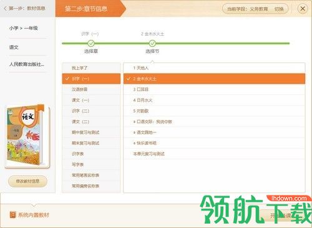Select chapter 常用笔画名称表
The width and height of the screenshot is (312, 228).
(x=91, y=175)
